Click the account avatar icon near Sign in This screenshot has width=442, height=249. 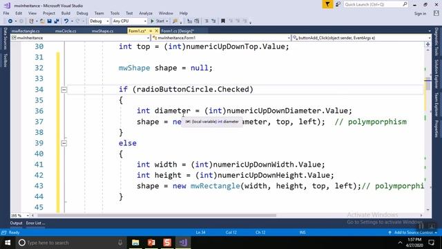[436, 13]
